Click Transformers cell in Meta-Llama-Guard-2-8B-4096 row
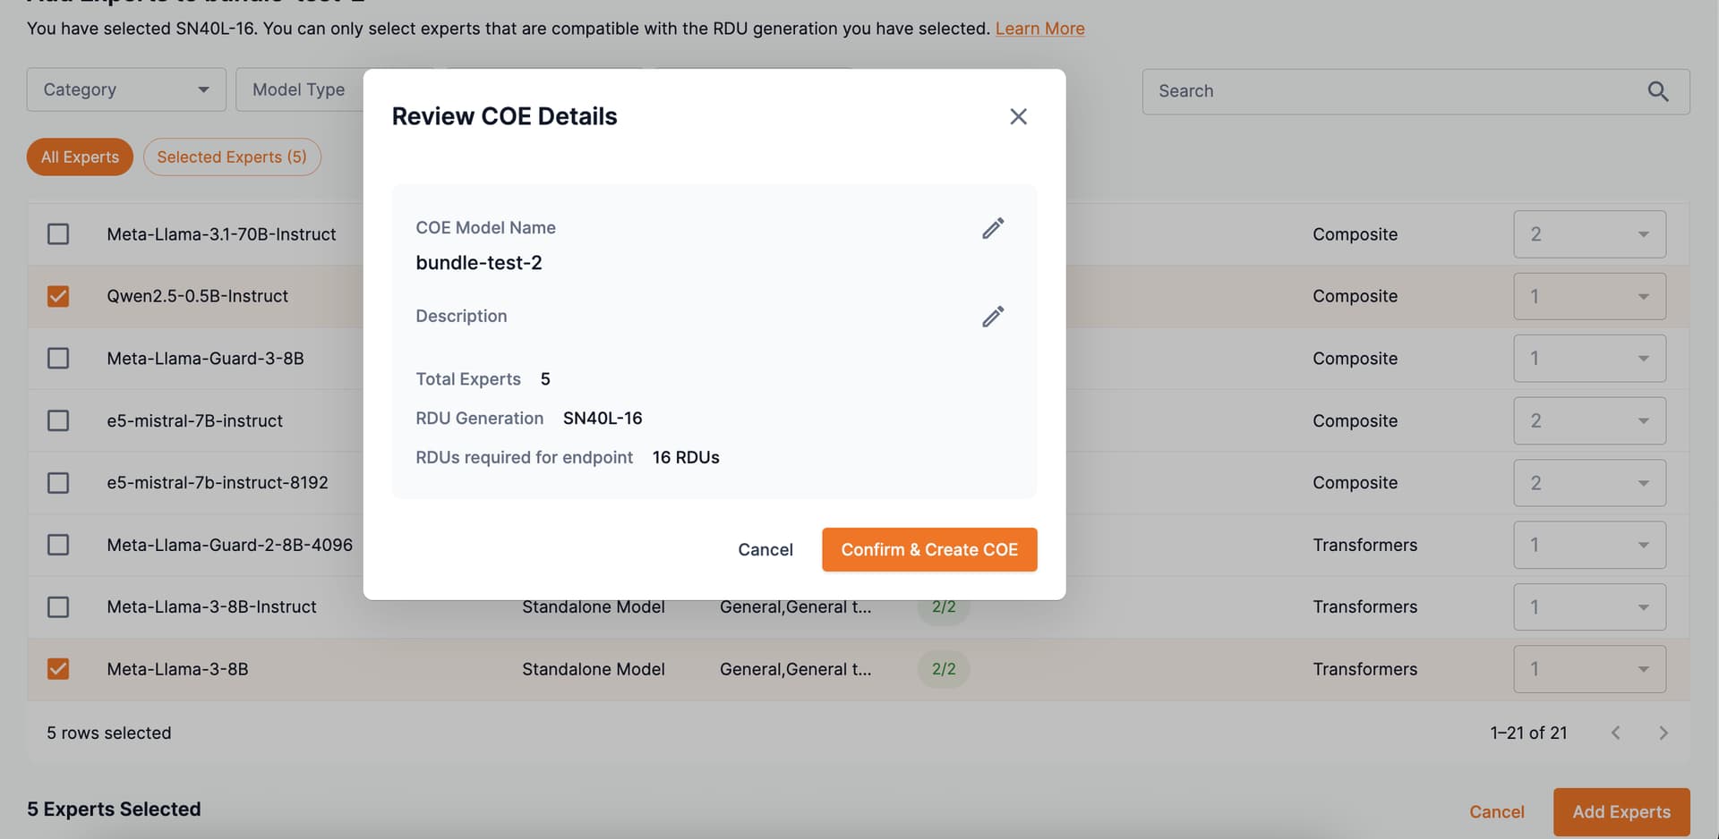Image resolution: width=1719 pixels, height=839 pixels. 1364,545
